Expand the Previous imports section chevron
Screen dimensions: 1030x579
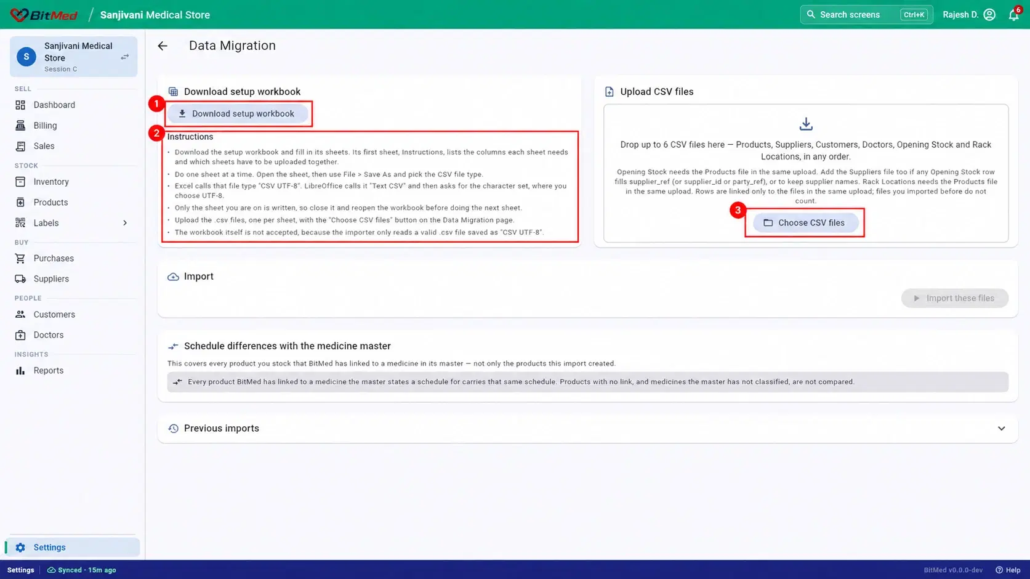pyautogui.click(x=1001, y=429)
